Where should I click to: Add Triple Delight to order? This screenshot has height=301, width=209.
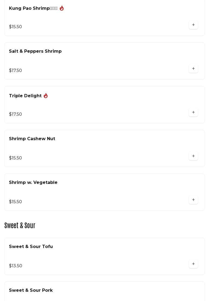click(193, 112)
